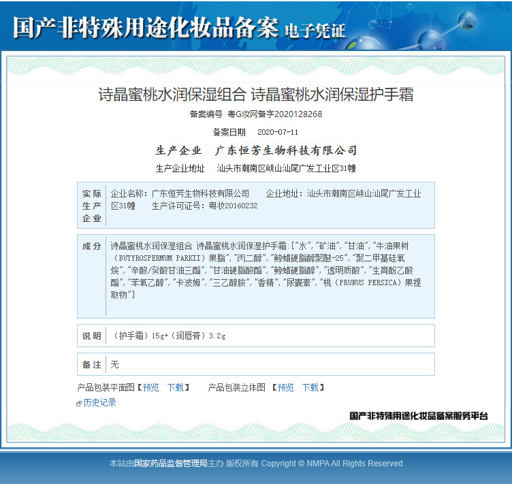Click the 国产非特殊用途化妆品备案 header banner title
The image size is (512, 484).
coord(146,27)
